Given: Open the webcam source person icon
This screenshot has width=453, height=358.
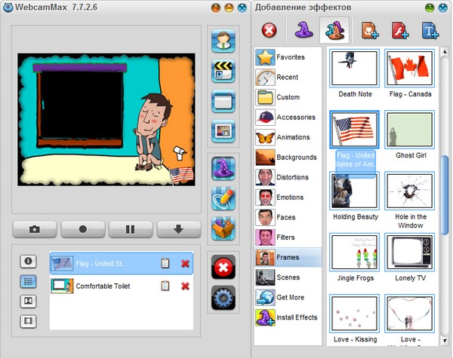Looking at the screenshot, I should [x=223, y=41].
